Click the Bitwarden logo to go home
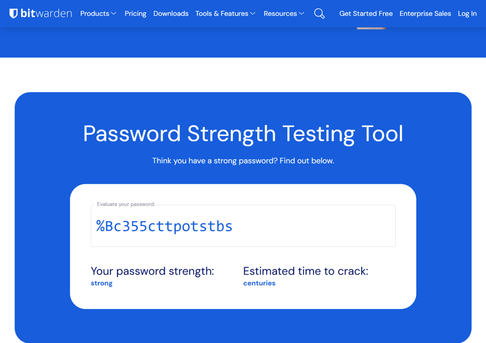486x343 pixels. point(40,13)
